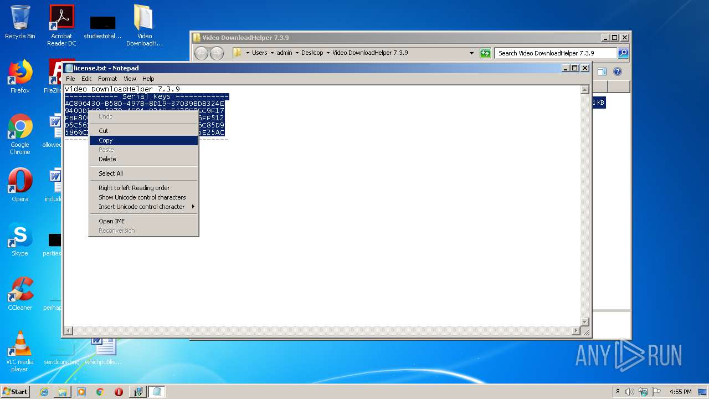Choose Cut from the context menu
Viewport: 709px width, 399px height.
(143, 131)
